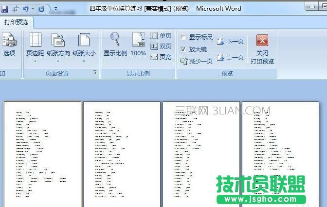Click the 纸张大小 paper size icon
Viewport: 327px width, 207px height.
click(x=84, y=39)
